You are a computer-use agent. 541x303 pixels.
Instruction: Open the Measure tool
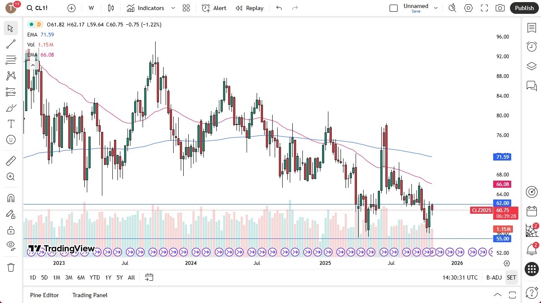(11, 161)
